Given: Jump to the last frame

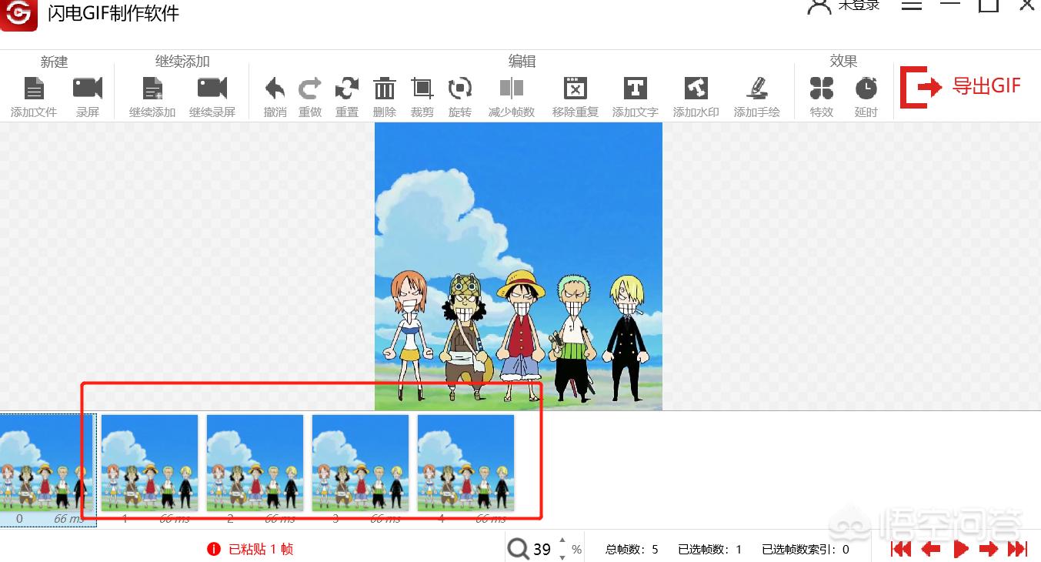Looking at the screenshot, I should pyautogui.click(x=1018, y=549).
